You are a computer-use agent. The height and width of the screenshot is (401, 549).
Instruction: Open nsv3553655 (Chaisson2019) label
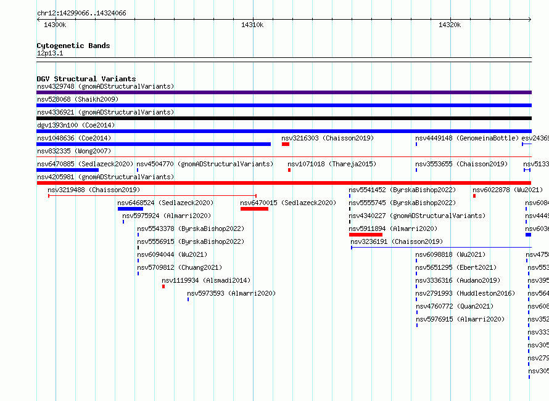(461, 164)
